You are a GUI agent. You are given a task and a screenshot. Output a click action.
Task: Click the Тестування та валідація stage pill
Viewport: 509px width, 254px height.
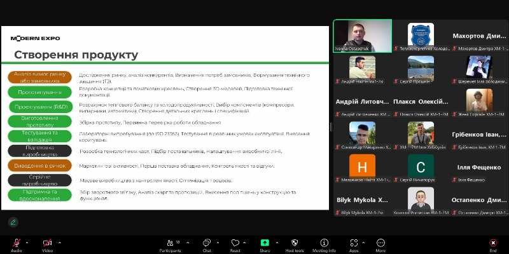(x=39, y=137)
